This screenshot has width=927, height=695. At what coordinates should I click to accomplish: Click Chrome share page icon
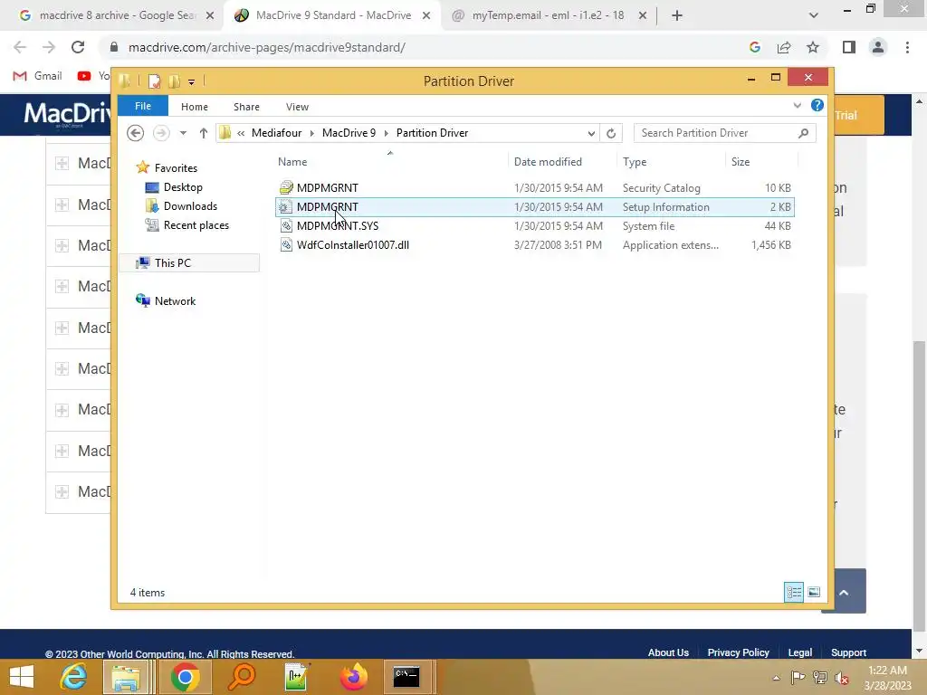tap(784, 47)
